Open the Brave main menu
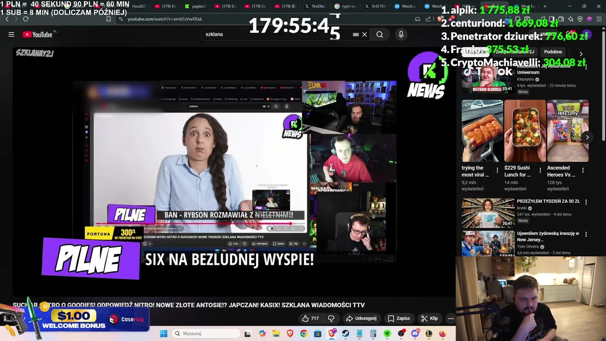606x341 pixels. [x=599, y=19]
